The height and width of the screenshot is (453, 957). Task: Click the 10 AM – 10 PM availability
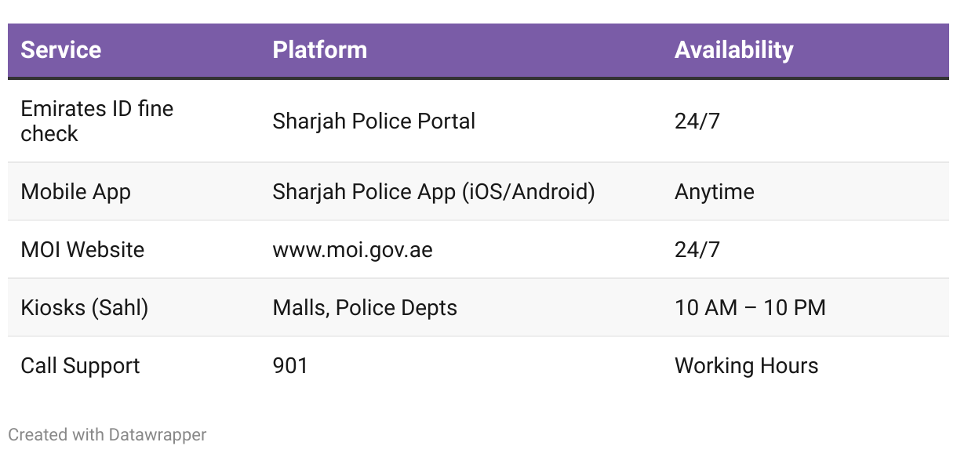(x=750, y=308)
